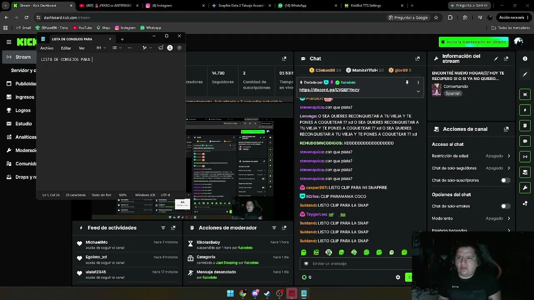Screen dimensions: 534x300
Task: Open the Kick hamburger menu
Action: pos(9,42)
